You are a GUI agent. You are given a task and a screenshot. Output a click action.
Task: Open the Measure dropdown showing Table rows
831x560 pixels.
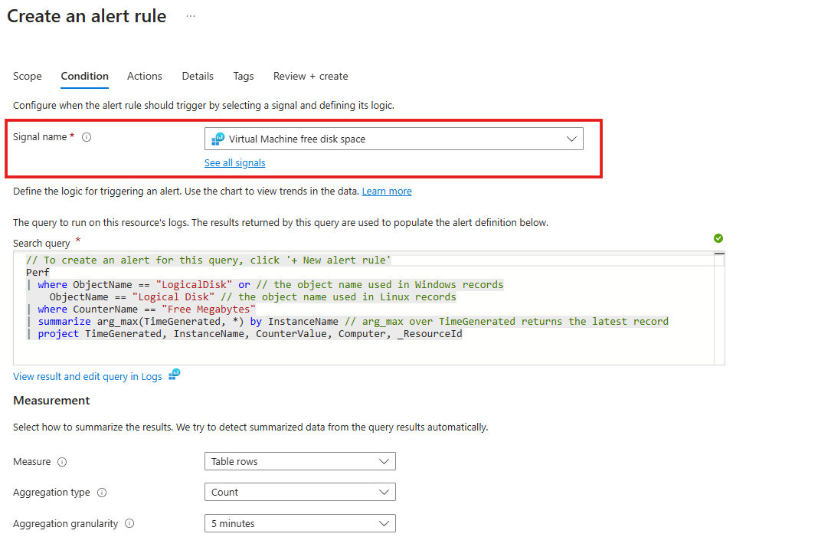pos(300,461)
